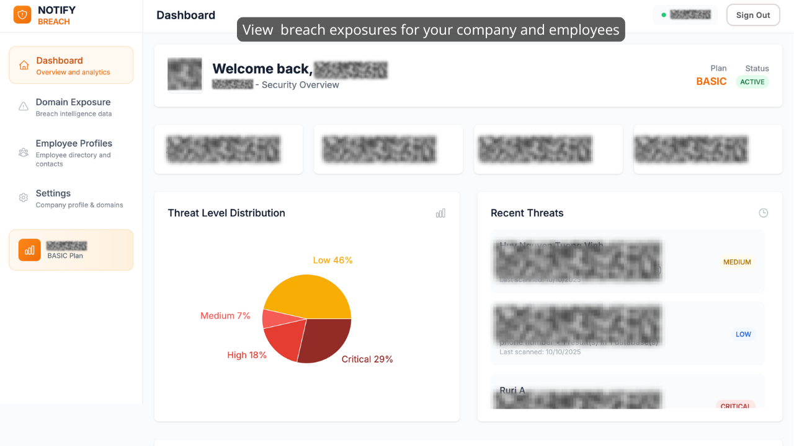Image resolution: width=794 pixels, height=446 pixels.
Task: Select the Employee Profiles people icon
Action: click(23, 152)
